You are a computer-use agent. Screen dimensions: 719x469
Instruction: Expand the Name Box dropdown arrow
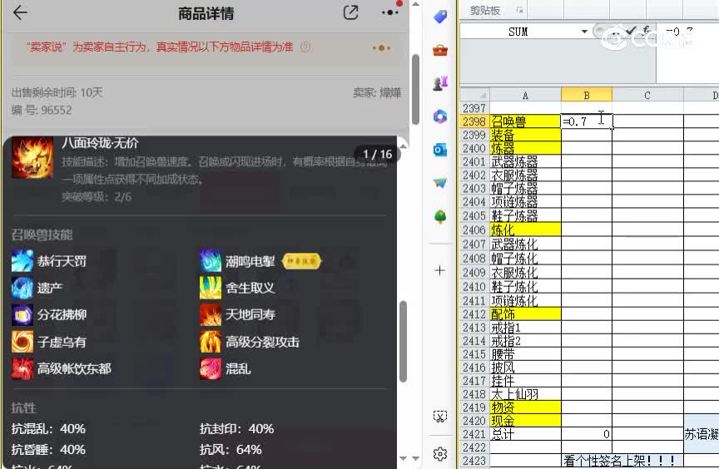pos(584,32)
